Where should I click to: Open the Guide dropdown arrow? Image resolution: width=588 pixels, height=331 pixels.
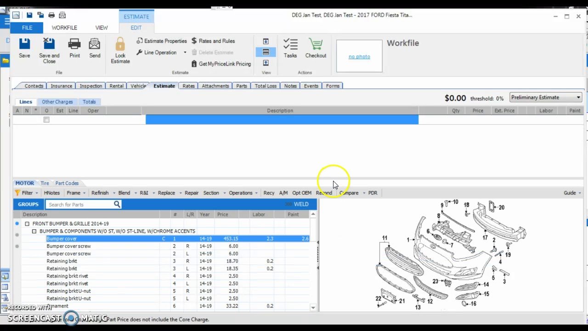pyautogui.click(x=580, y=193)
